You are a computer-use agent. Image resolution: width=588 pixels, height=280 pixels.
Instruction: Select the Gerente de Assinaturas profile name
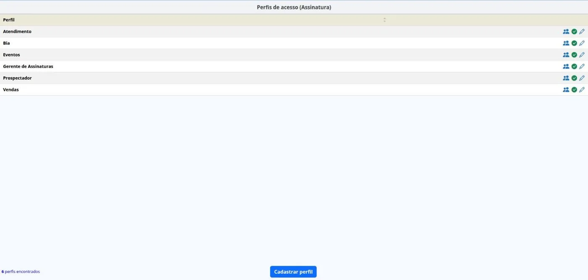pos(28,66)
